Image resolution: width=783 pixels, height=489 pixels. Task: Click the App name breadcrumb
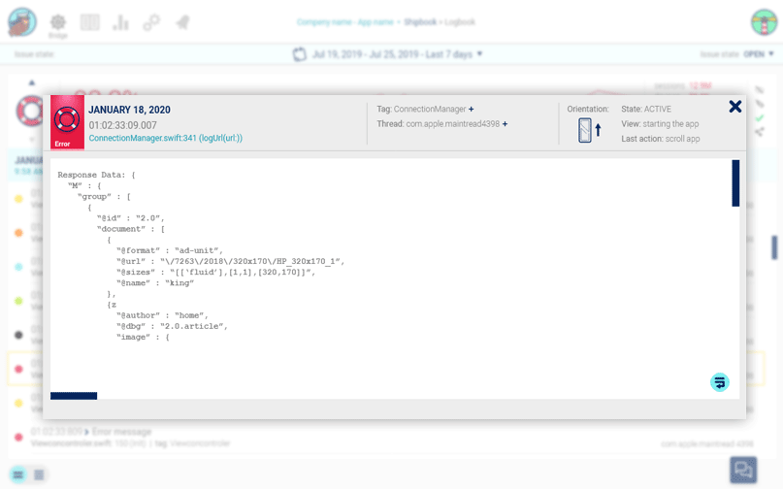(x=375, y=22)
